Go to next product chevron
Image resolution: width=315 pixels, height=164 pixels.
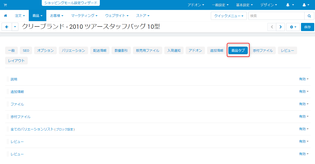click(280, 27)
